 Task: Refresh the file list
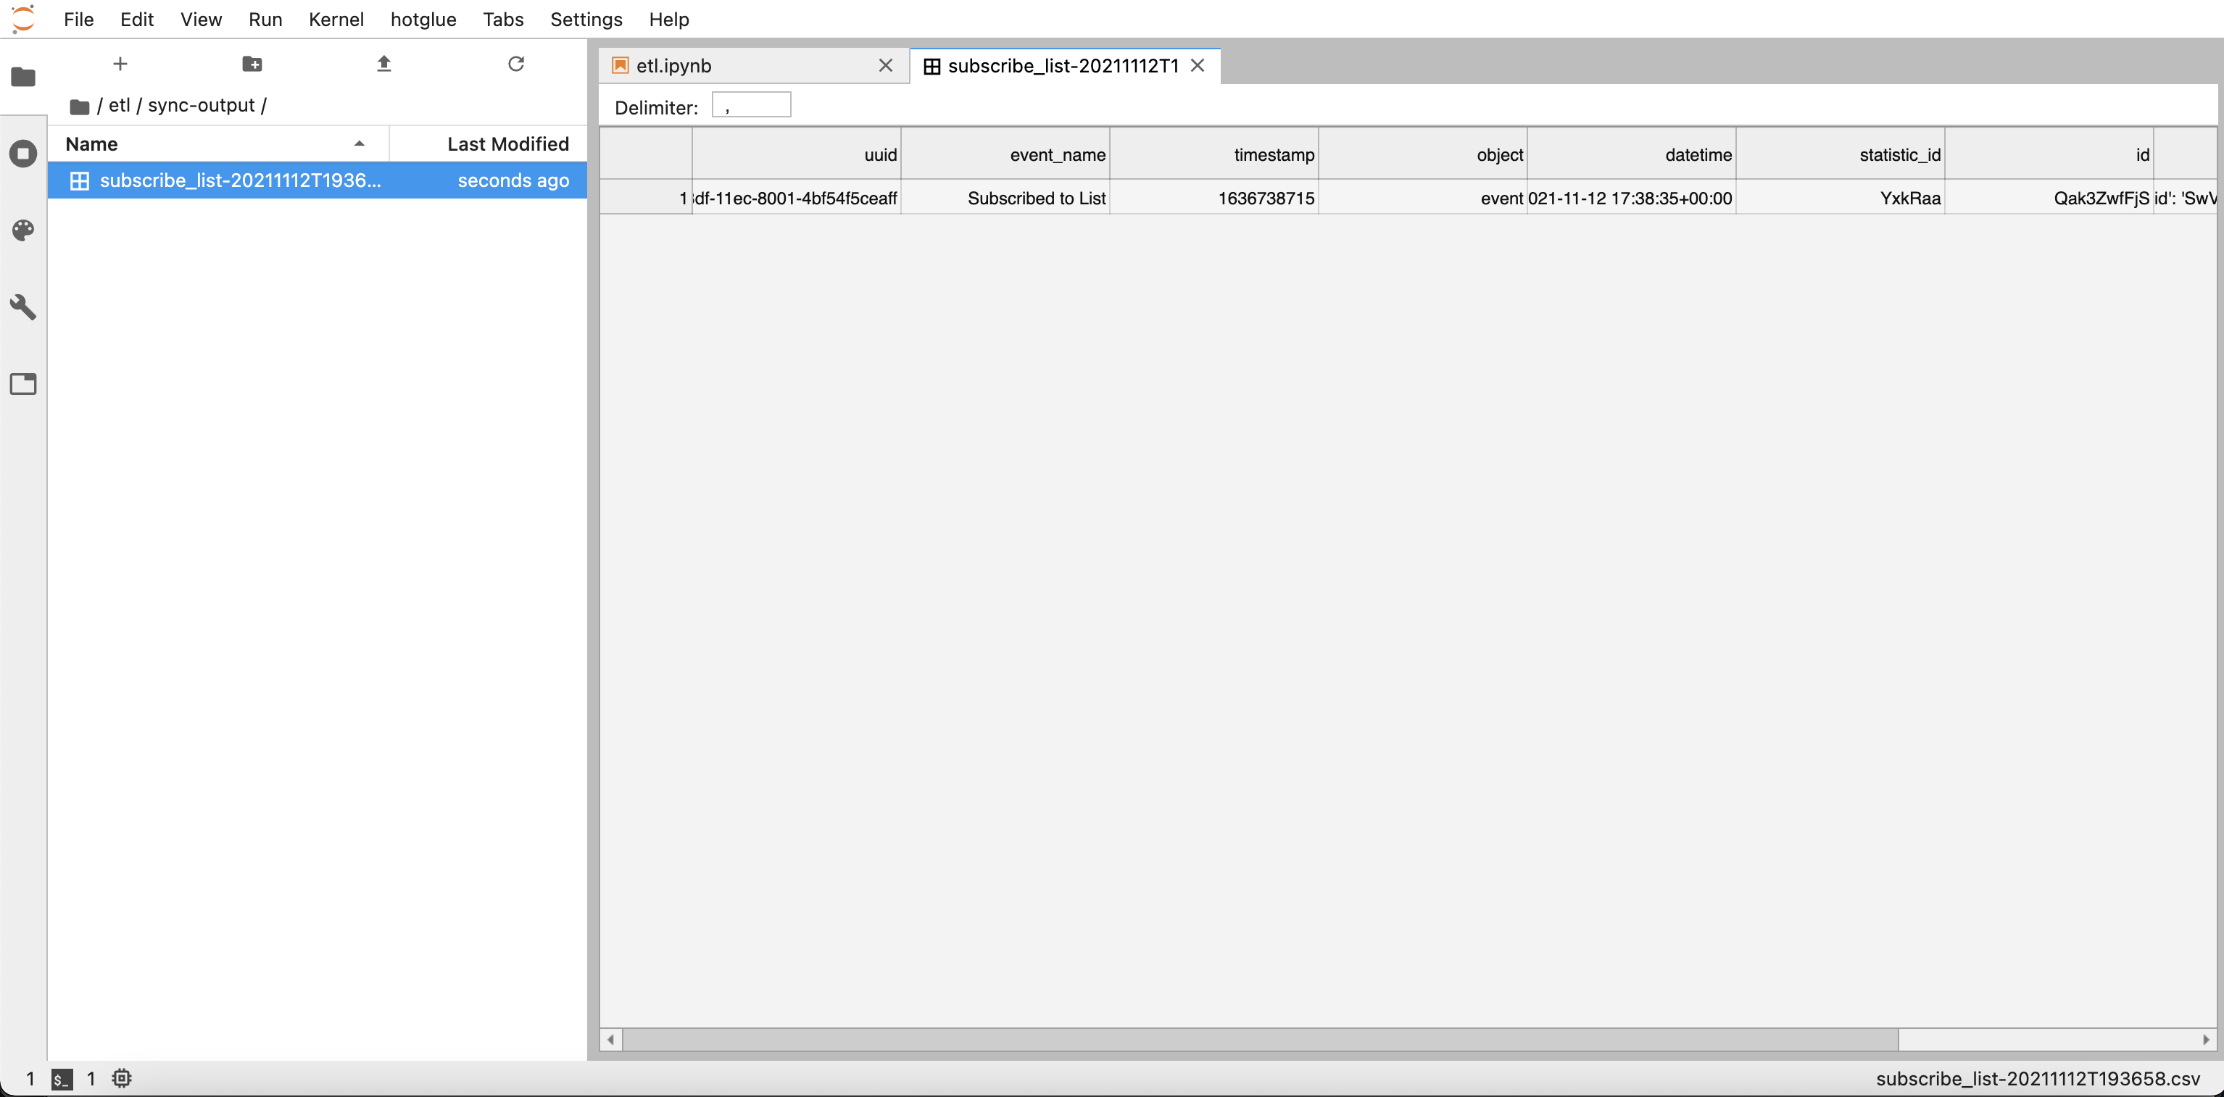516,64
